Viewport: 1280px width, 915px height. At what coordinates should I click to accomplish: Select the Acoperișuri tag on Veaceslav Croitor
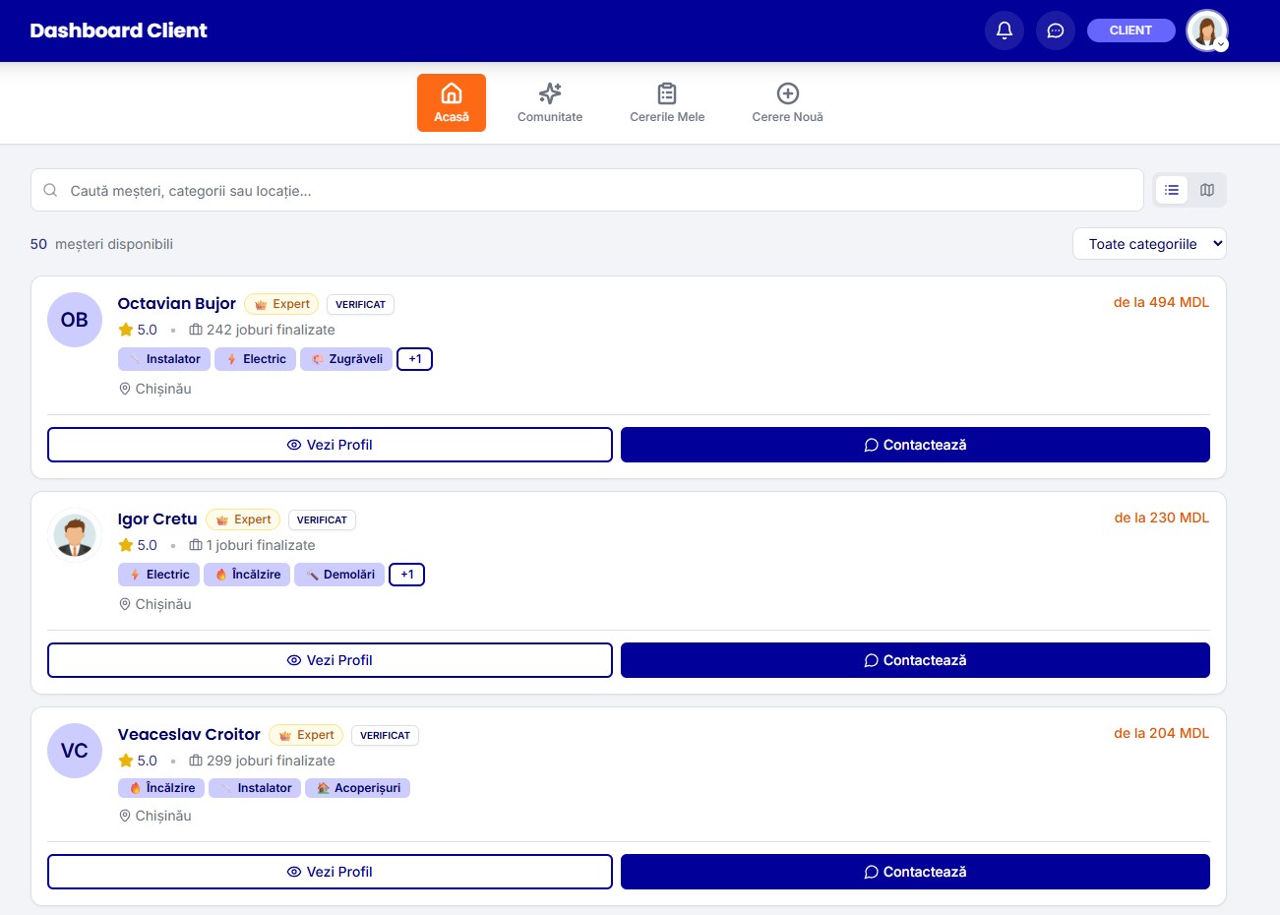coord(357,788)
